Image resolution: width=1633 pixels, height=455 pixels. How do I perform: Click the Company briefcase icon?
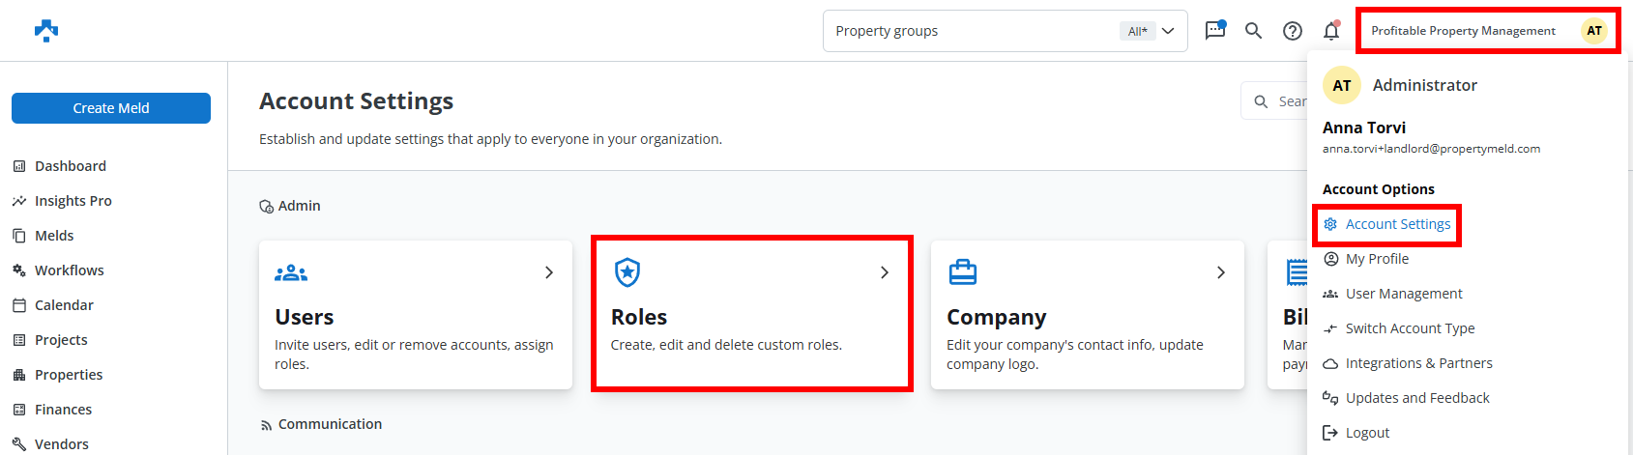[x=962, y=272]
